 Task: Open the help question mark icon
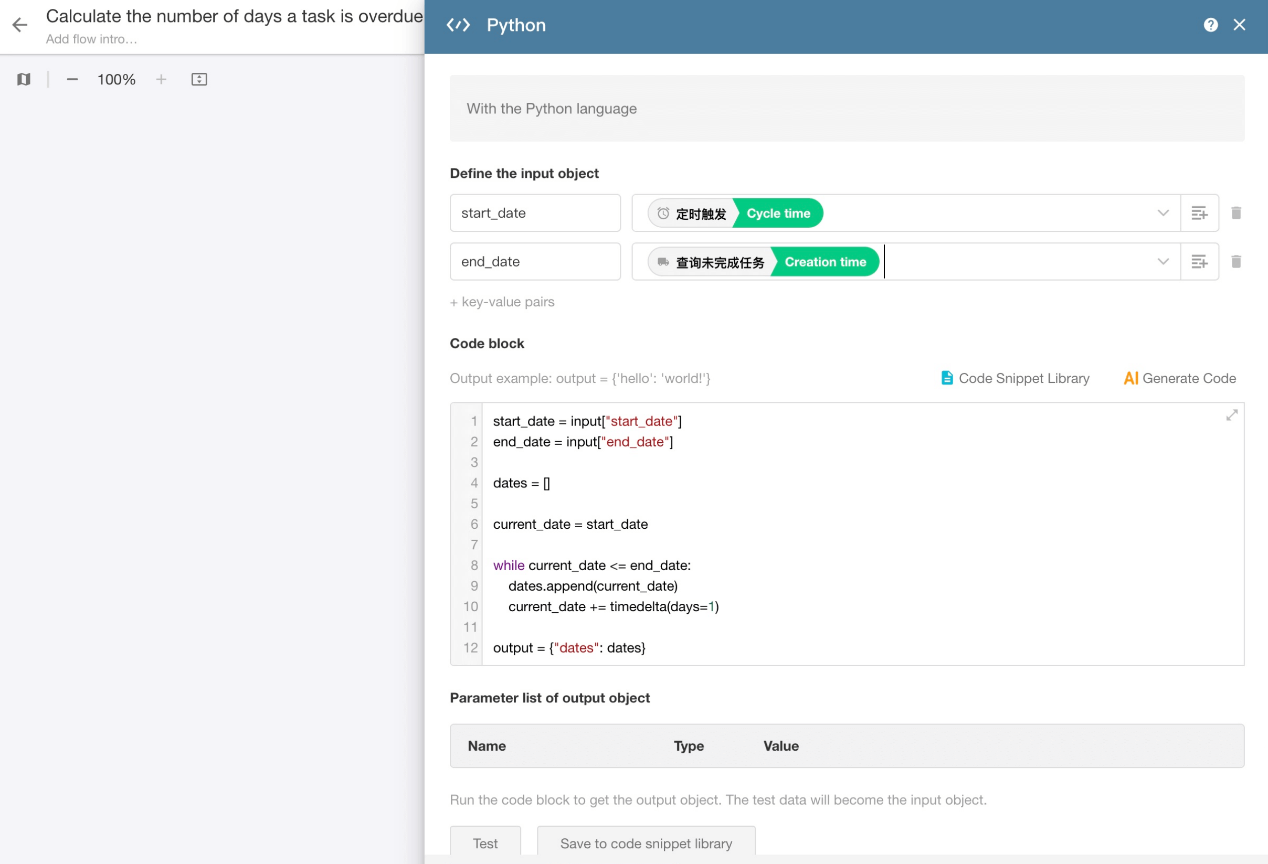[x=1210, y=25]
